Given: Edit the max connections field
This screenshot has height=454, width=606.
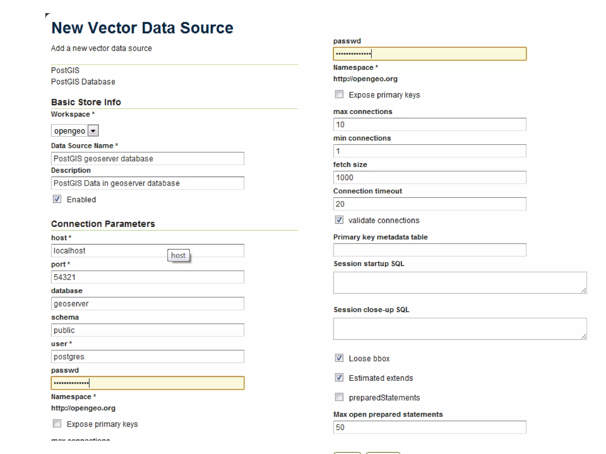Looking at the screenshot, I should coord(429,124).
